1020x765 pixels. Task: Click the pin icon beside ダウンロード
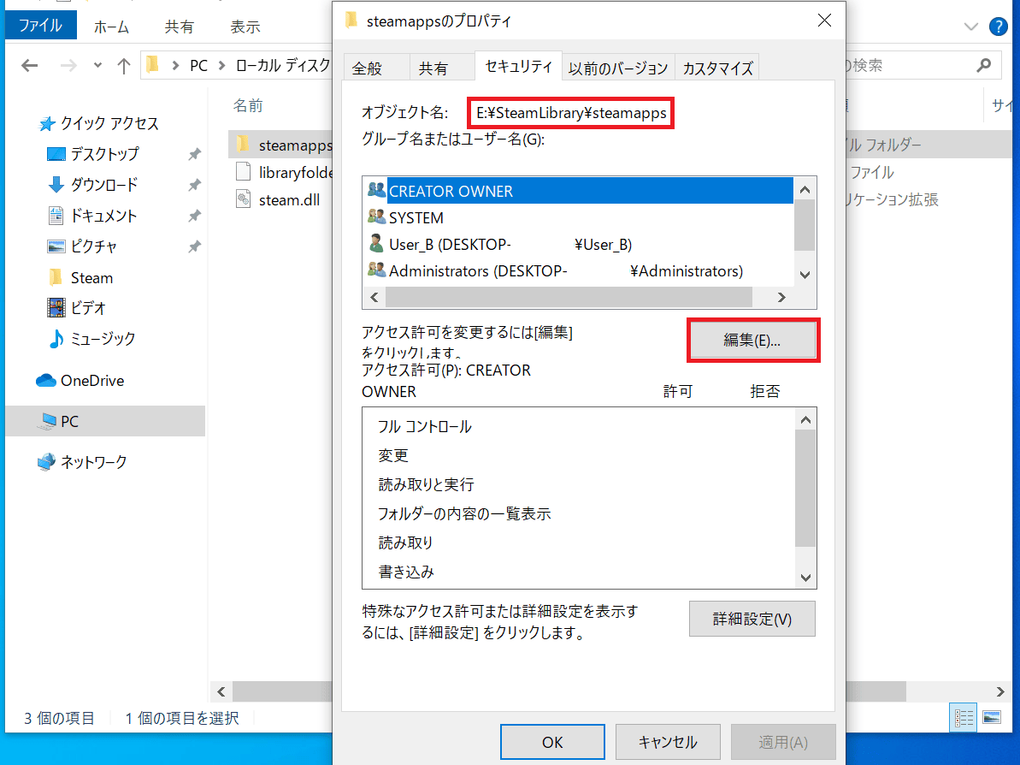[x=194, y=185]
